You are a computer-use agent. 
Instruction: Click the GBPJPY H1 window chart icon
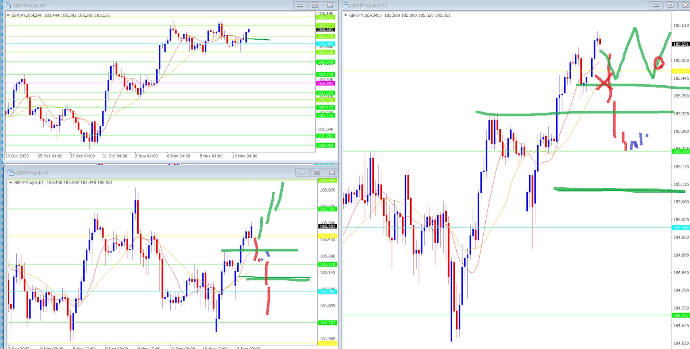10,173
